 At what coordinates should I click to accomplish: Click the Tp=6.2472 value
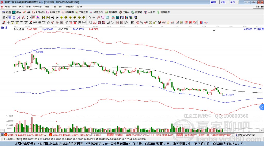(32, 29)
